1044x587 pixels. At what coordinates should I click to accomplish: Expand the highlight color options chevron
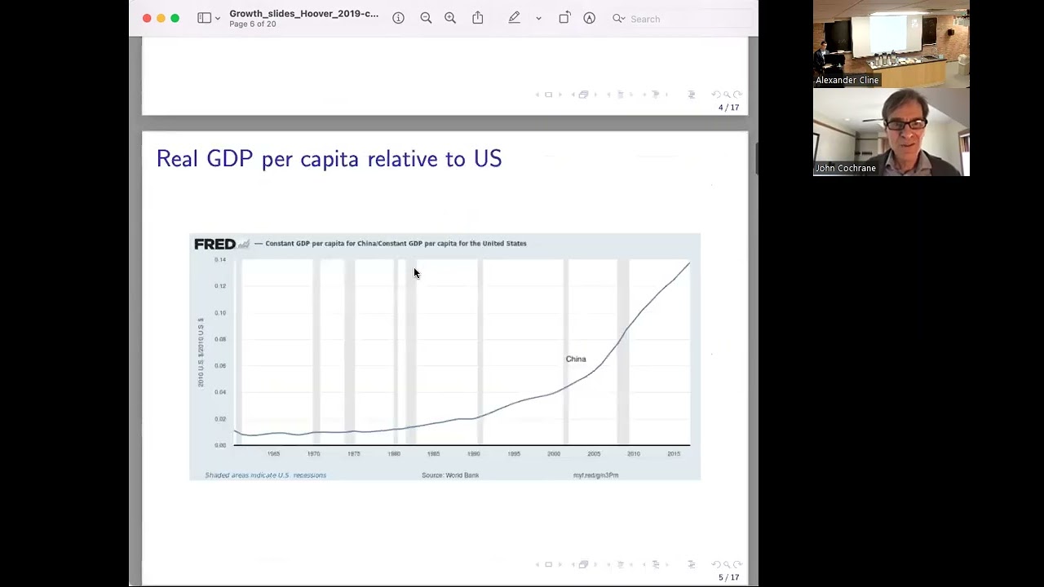[x=538, y=19]
